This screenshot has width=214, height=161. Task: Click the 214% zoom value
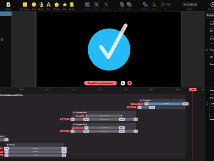tap(190, 5)
